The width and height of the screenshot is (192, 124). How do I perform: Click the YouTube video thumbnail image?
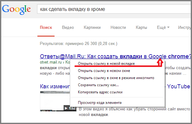coord(55,101)
